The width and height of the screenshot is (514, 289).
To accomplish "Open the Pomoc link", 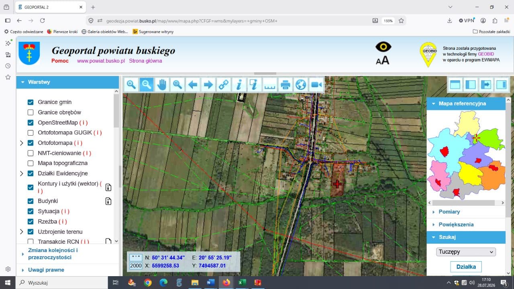I will (60, 61).
